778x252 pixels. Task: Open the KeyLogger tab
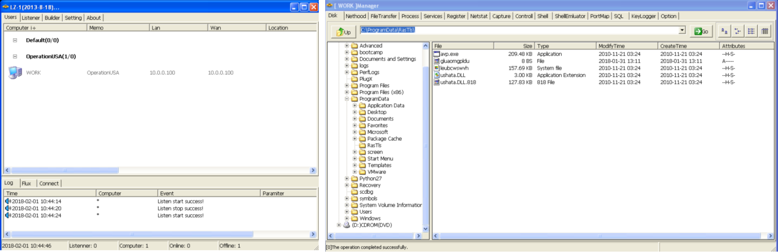(643, 16)
